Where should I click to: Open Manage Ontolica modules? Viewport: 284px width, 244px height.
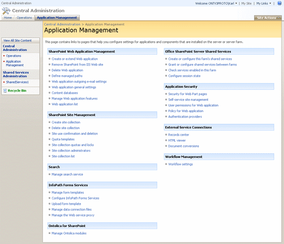[69, 233]
